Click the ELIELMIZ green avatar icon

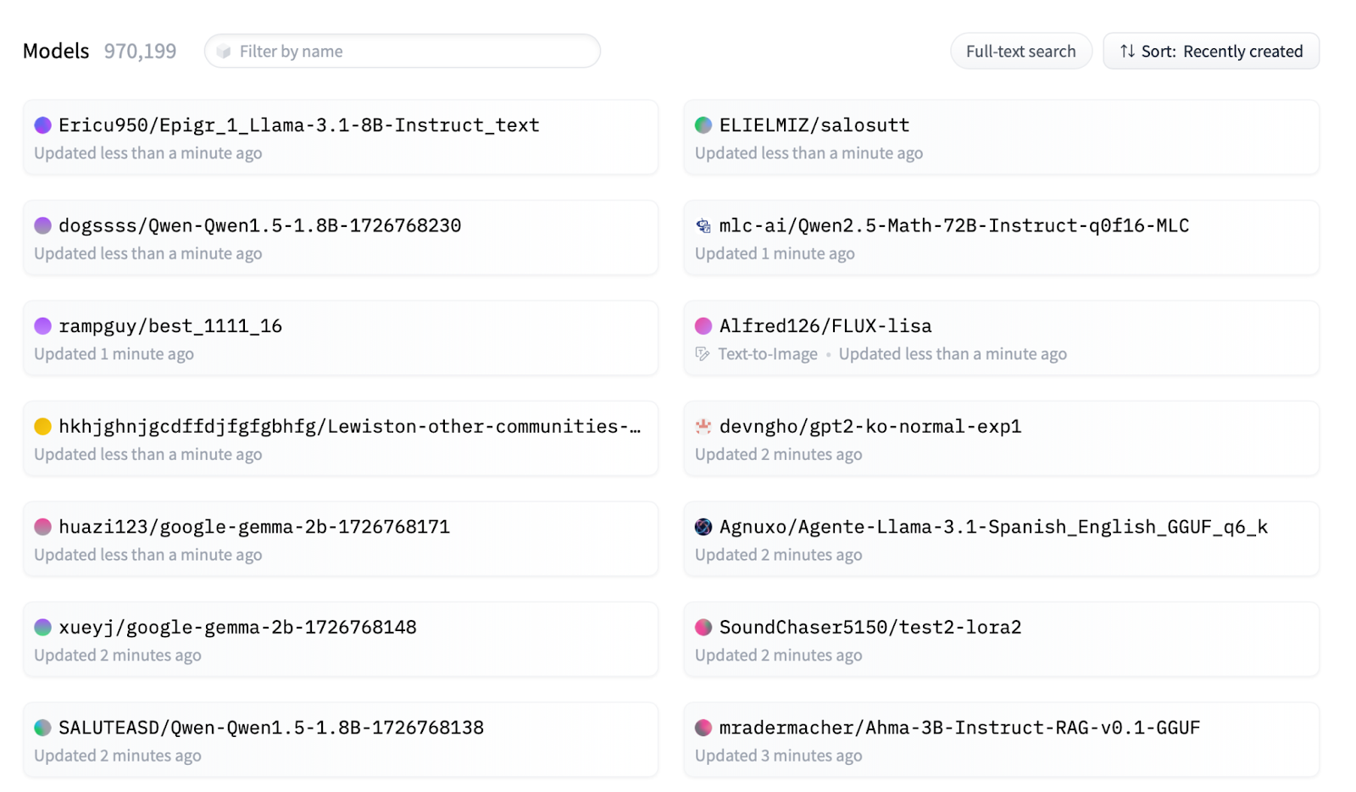[x=703, y=125]
